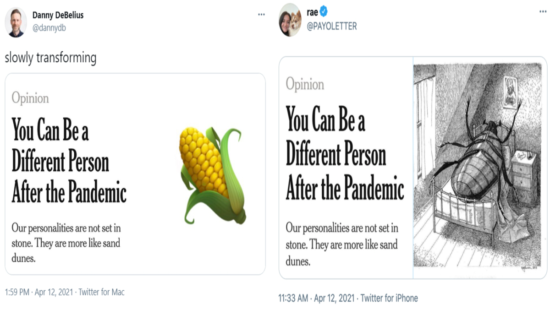
Task: Click Danny DeBelius's display name
Action: (x=60, y=13)
